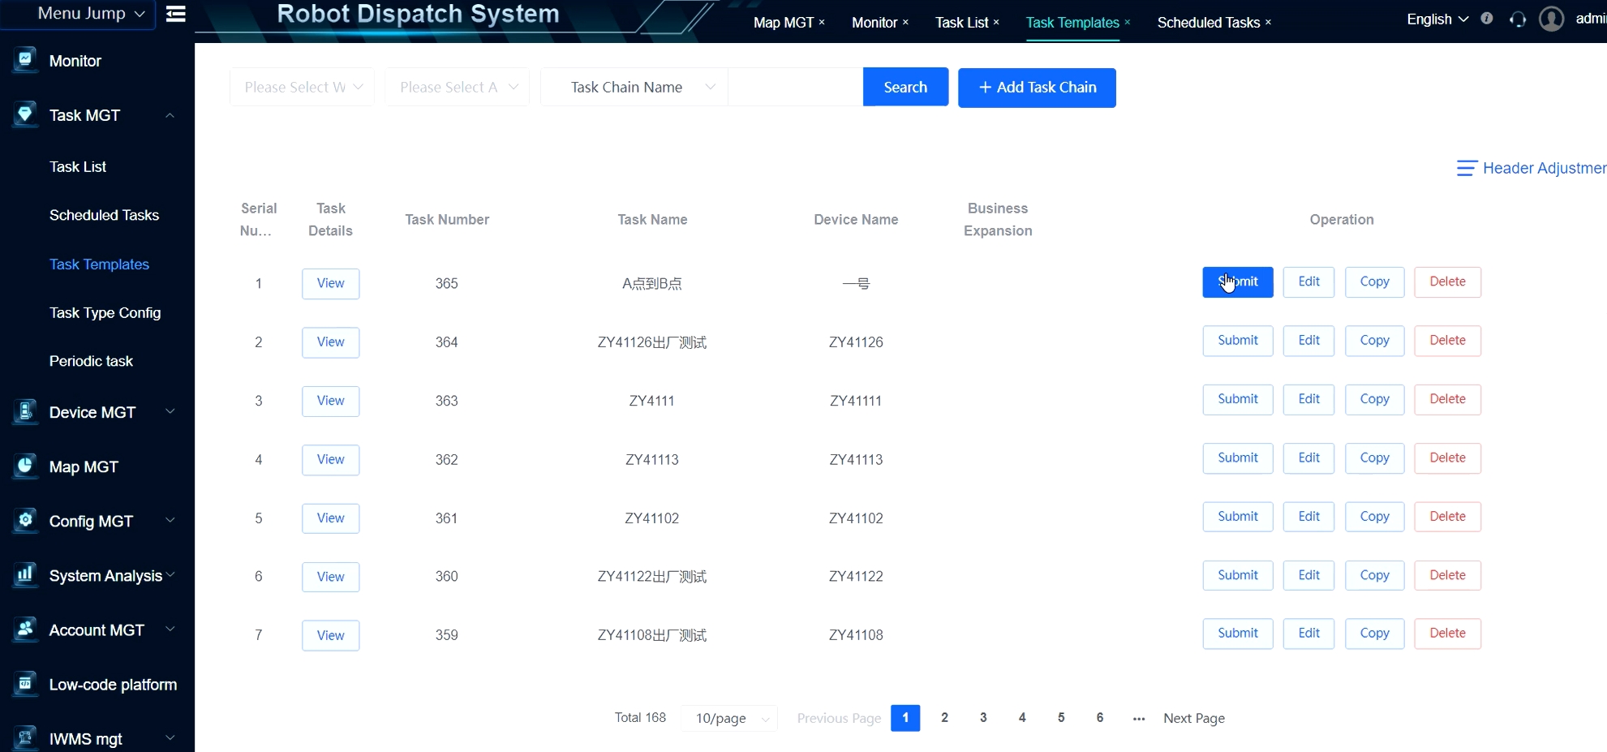This screenshot has width=1607, height=752.
Task: View details of task 365
Action: 330,283
